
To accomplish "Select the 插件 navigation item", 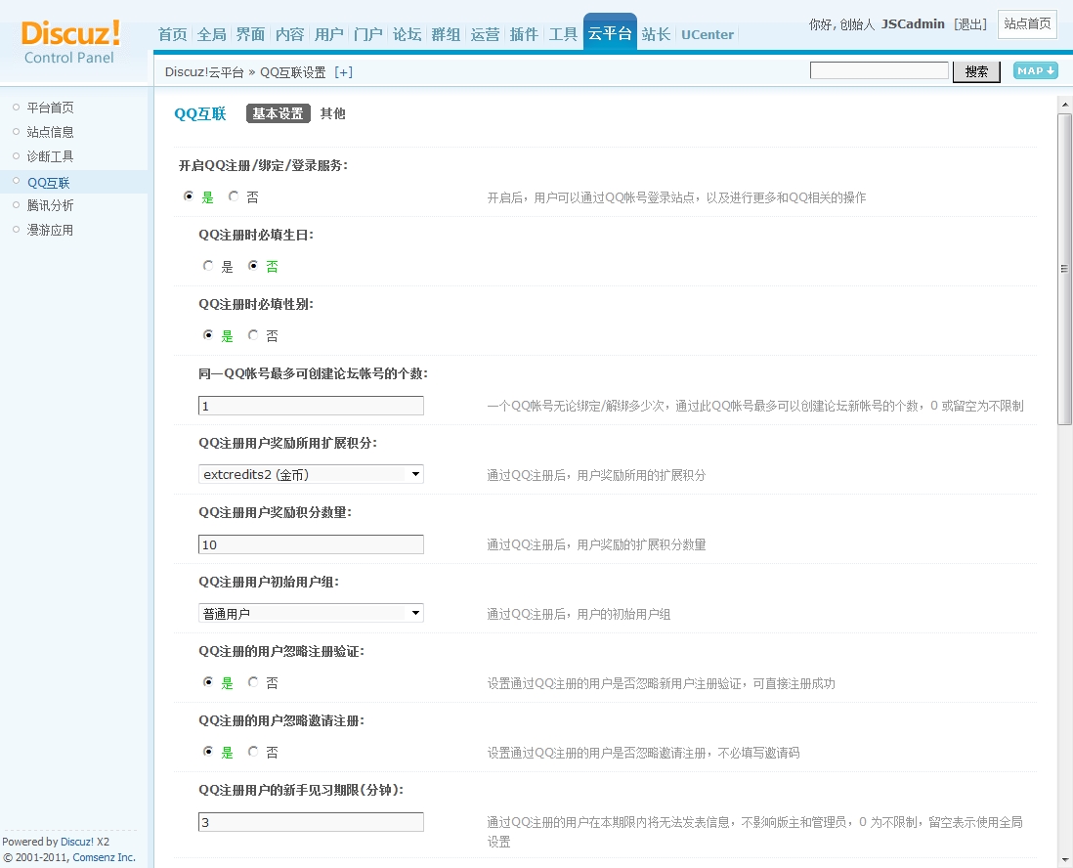I will (x=524, y=33).
